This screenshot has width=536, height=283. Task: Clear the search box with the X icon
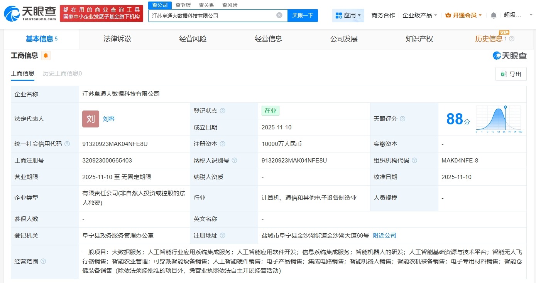[x=279, y=15]
